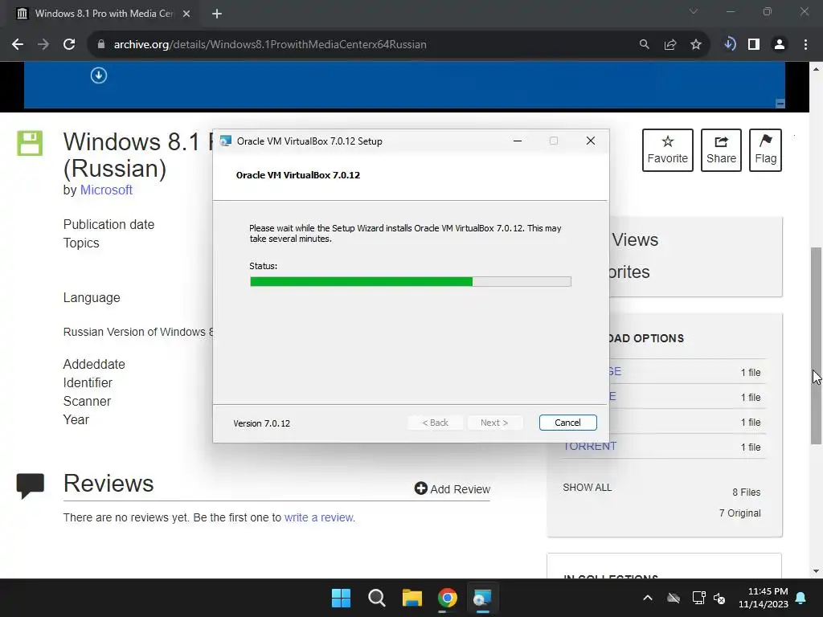
Task: Show hidden system tray icons
Action: (x=648, y=598)
